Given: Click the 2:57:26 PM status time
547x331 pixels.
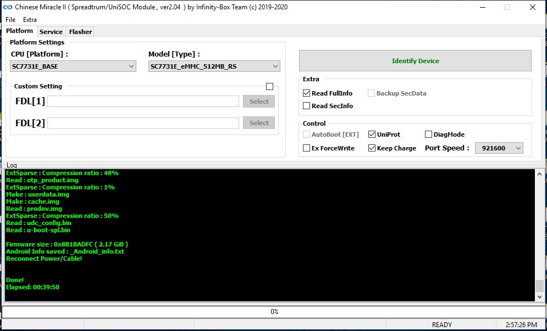Looking at the screenshot, I should click(521, 325).
